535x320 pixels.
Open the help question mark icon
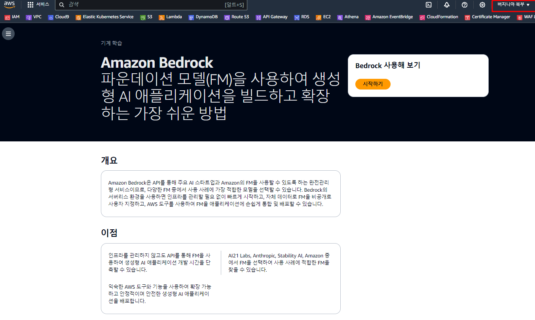(465, 5)
